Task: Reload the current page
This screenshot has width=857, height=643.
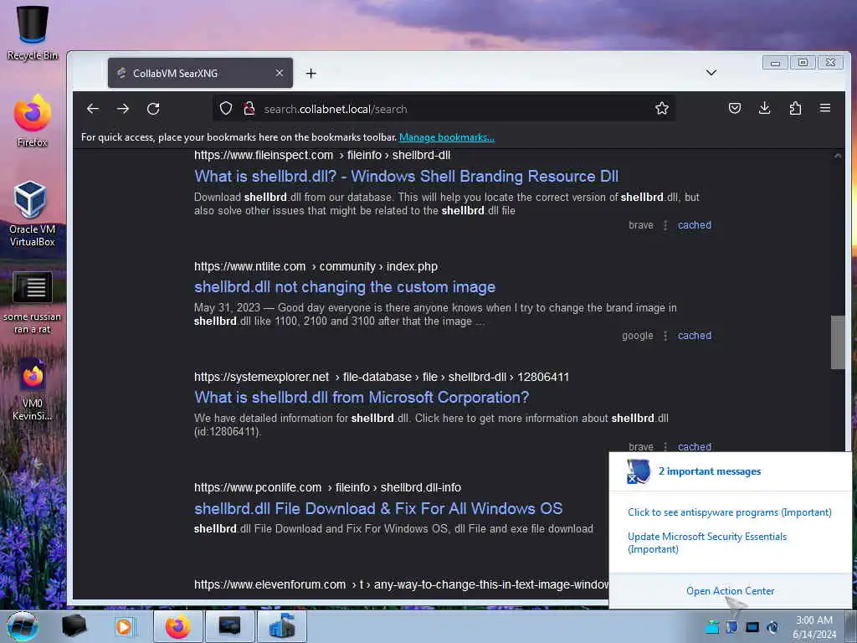Action: (x=154, y=109)
